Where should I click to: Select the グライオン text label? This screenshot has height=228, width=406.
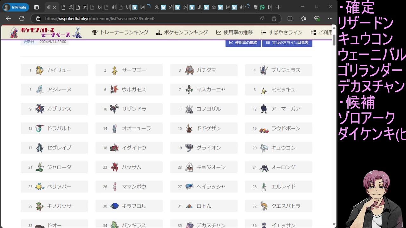pyautogui.click(x=208, y=148)
